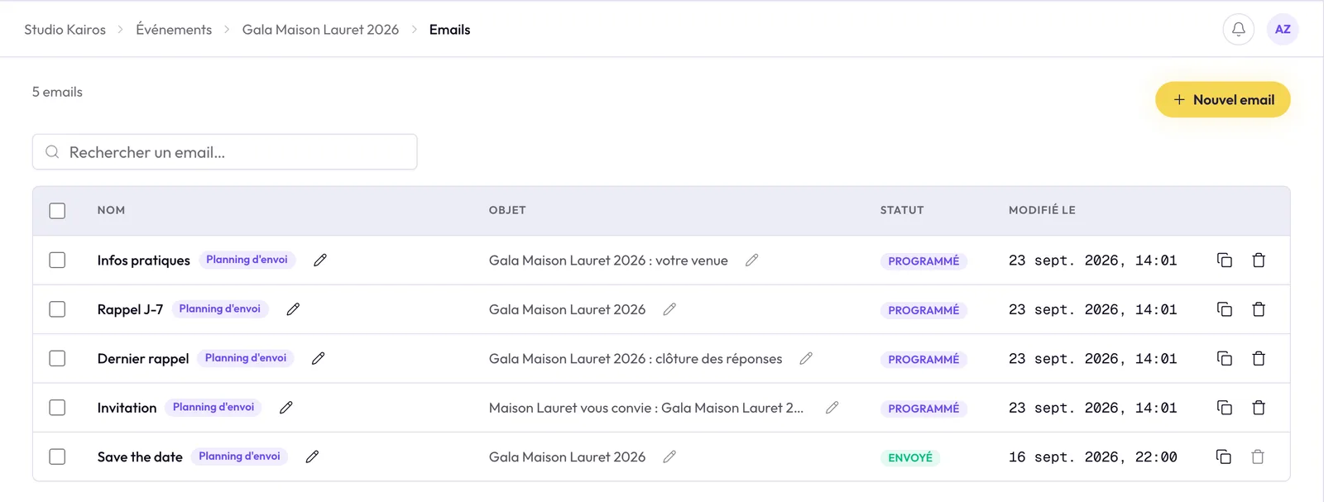Edit name of Dernier rappel email
The width and height of the screenshot is (1324, 502).
coord(319,358)
